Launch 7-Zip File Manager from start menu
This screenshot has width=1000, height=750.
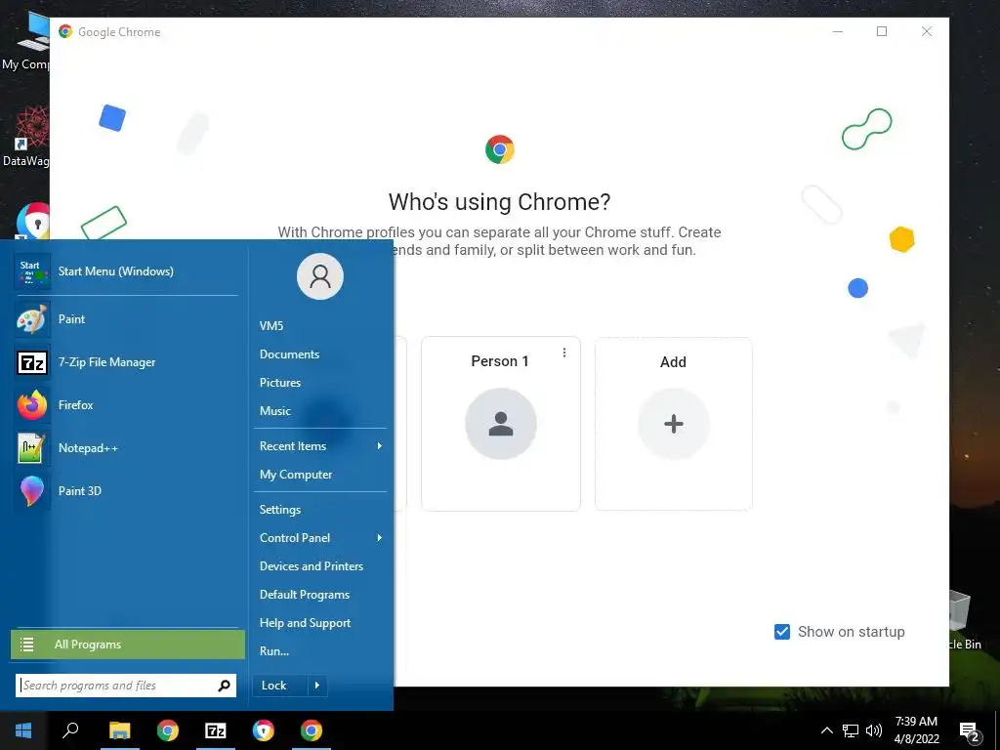[x=126, y=362]
